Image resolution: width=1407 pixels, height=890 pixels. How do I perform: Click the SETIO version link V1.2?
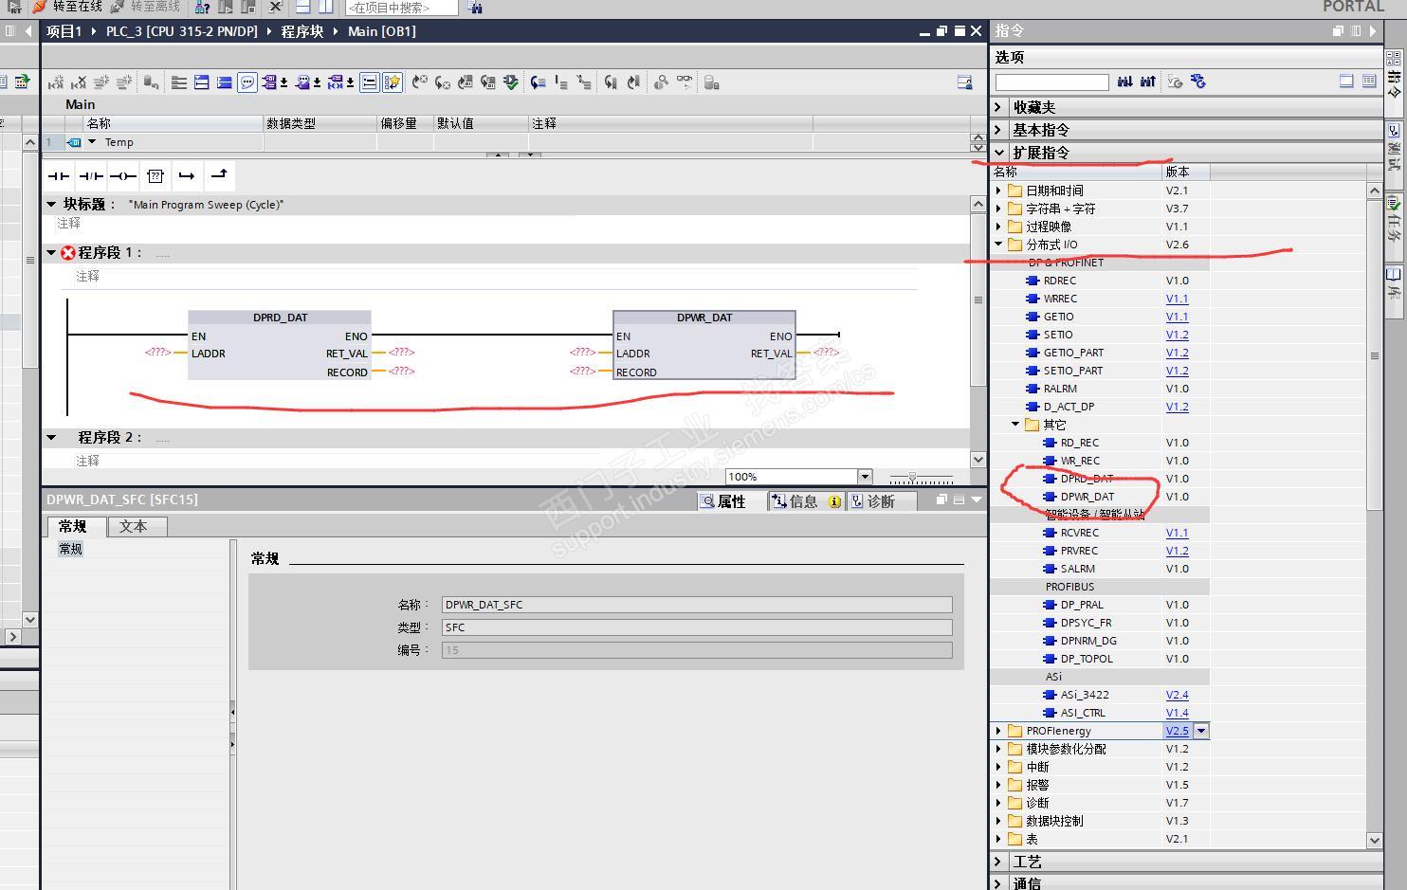1177,335
